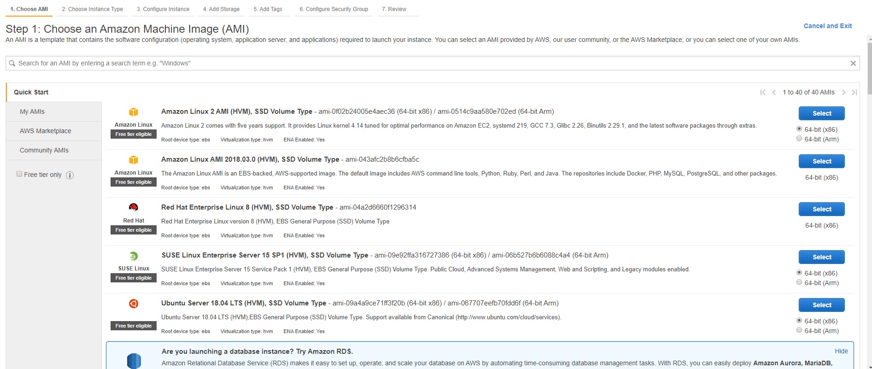Screen dimensions: 872x369
Task: Enable the Free tier only checkbox
Action: 19,174
